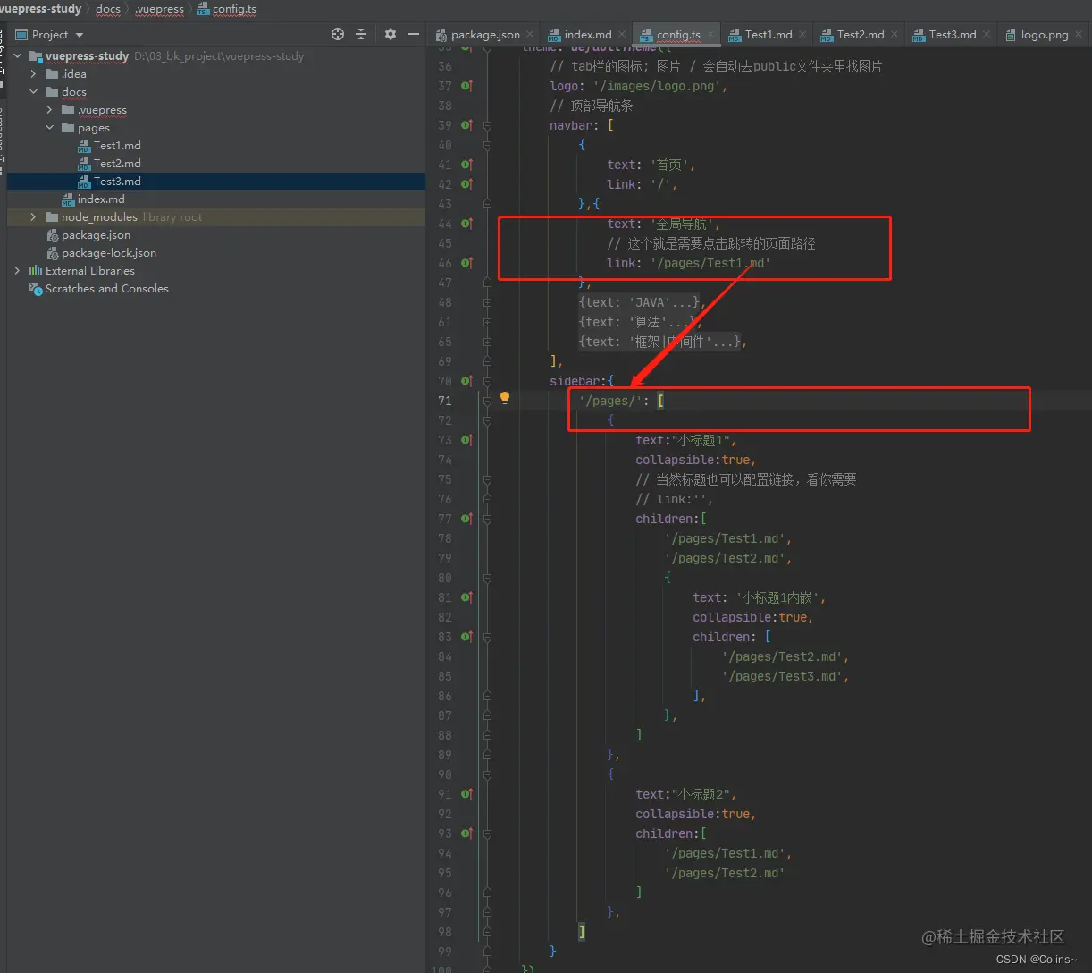The width and height of the screenshot is (1092, 973).
Task: Click the External Libraries icon
Action: point(36,270)
